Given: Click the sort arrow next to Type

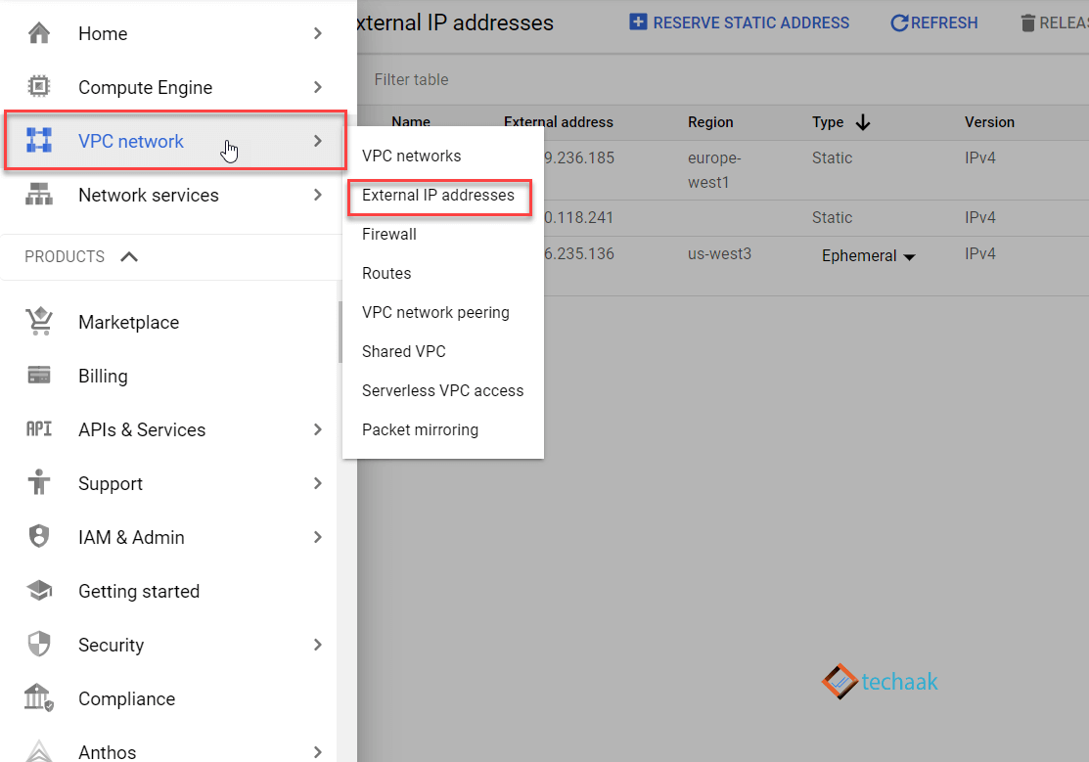Looking at the screenshot, I should pos(863,122).
